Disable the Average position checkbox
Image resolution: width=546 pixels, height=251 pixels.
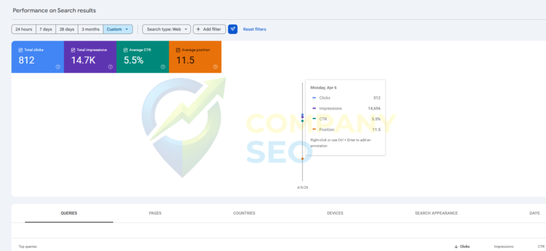[x=178, y=50]
